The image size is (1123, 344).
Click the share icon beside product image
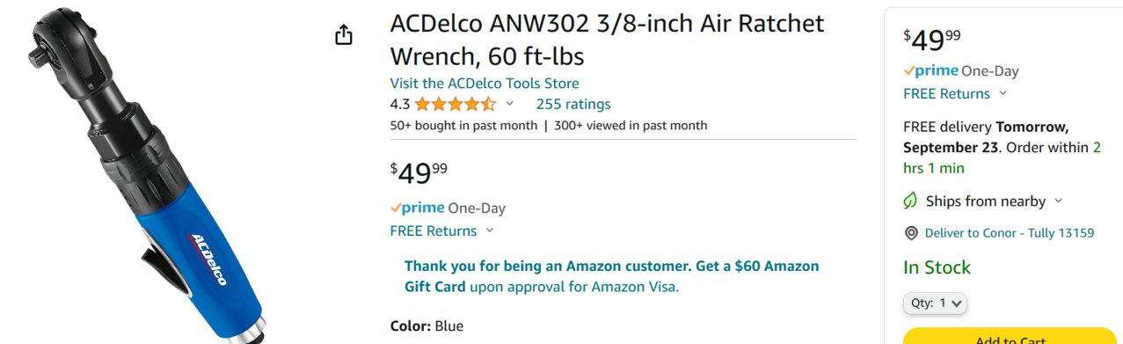point(344,35)
